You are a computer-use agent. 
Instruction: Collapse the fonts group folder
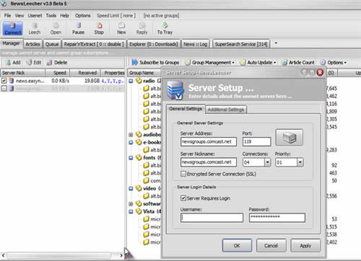coord(131,158)
